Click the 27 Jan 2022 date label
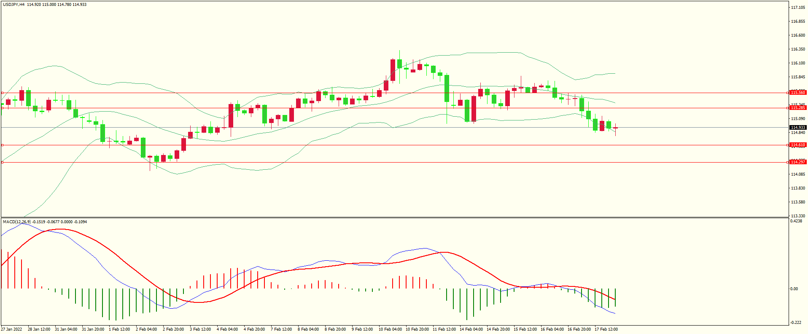This screenshot has width=808, height=334. 12,329
